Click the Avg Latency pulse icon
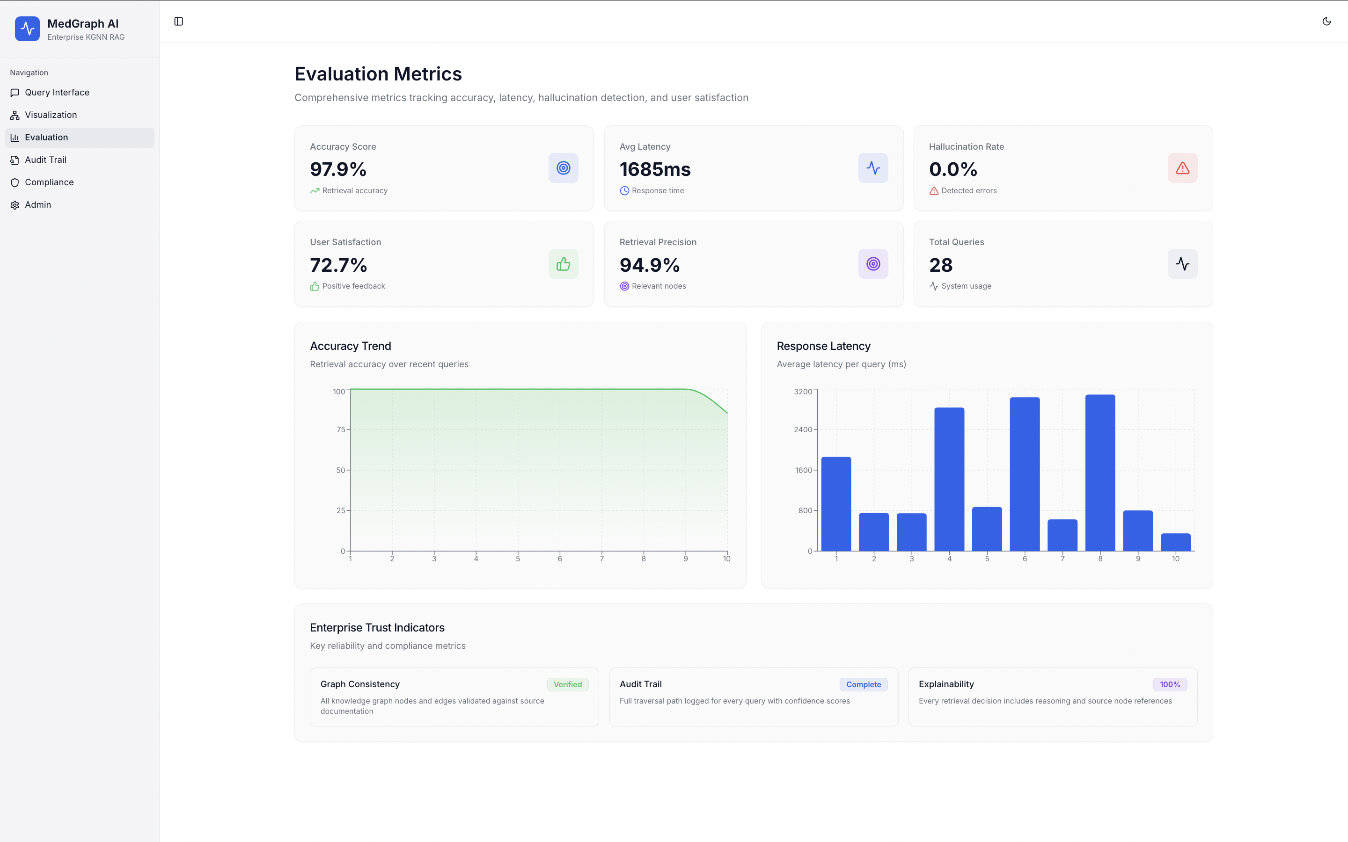 pyautogui.click(x=873, y=168)
